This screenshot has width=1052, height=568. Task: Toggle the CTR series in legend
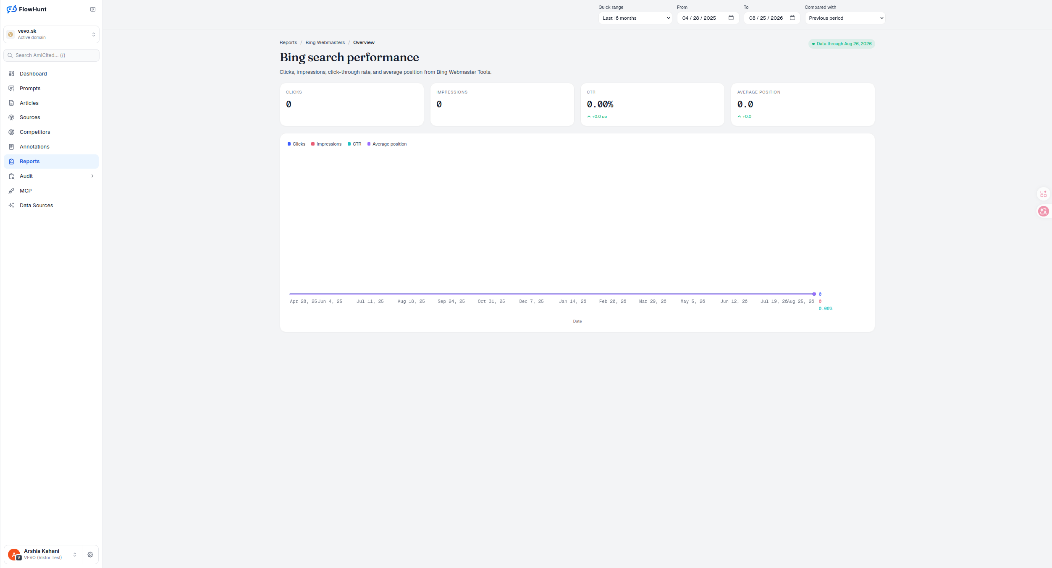point(354,144)
